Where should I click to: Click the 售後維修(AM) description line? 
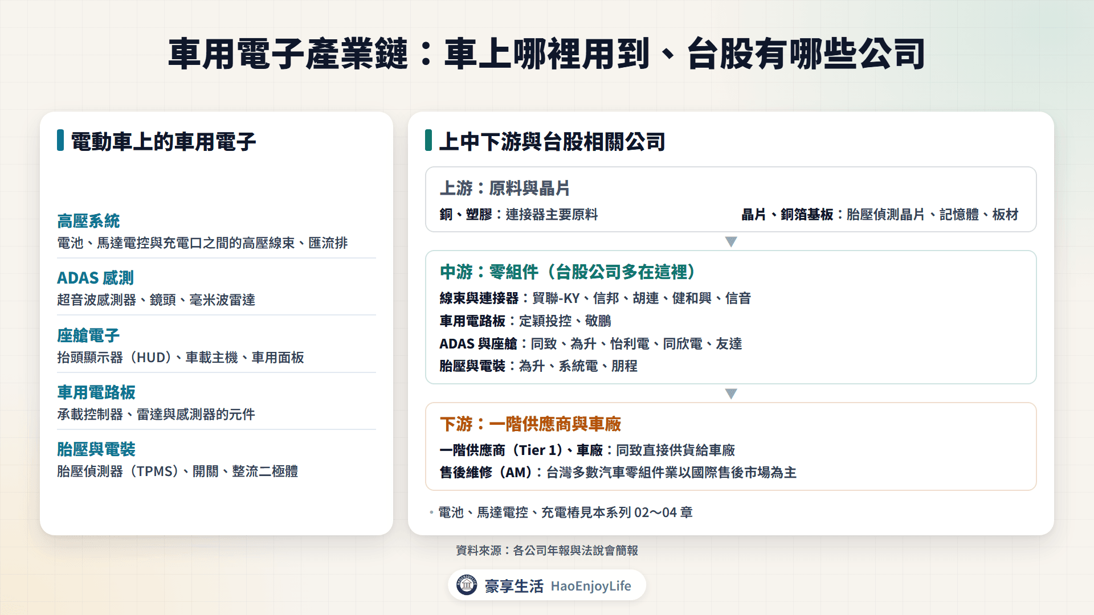(x=618, y=473)
